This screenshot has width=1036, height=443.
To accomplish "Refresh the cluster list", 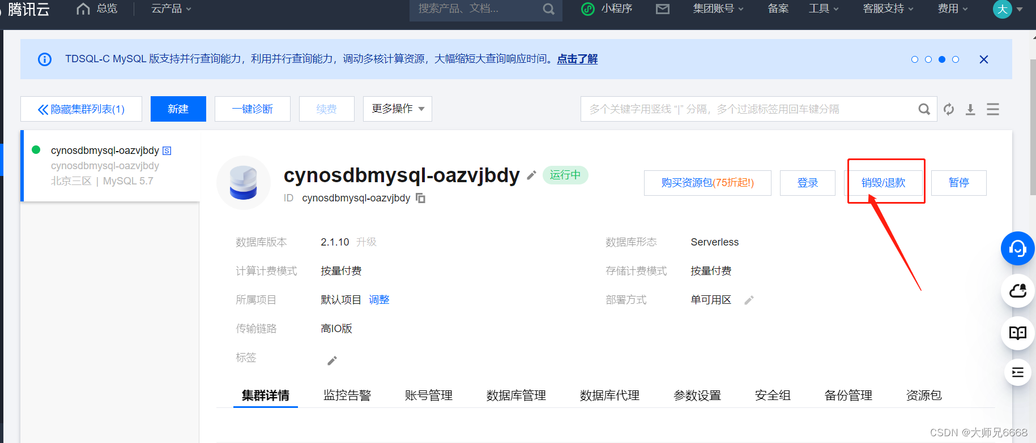I will (949, 109).
